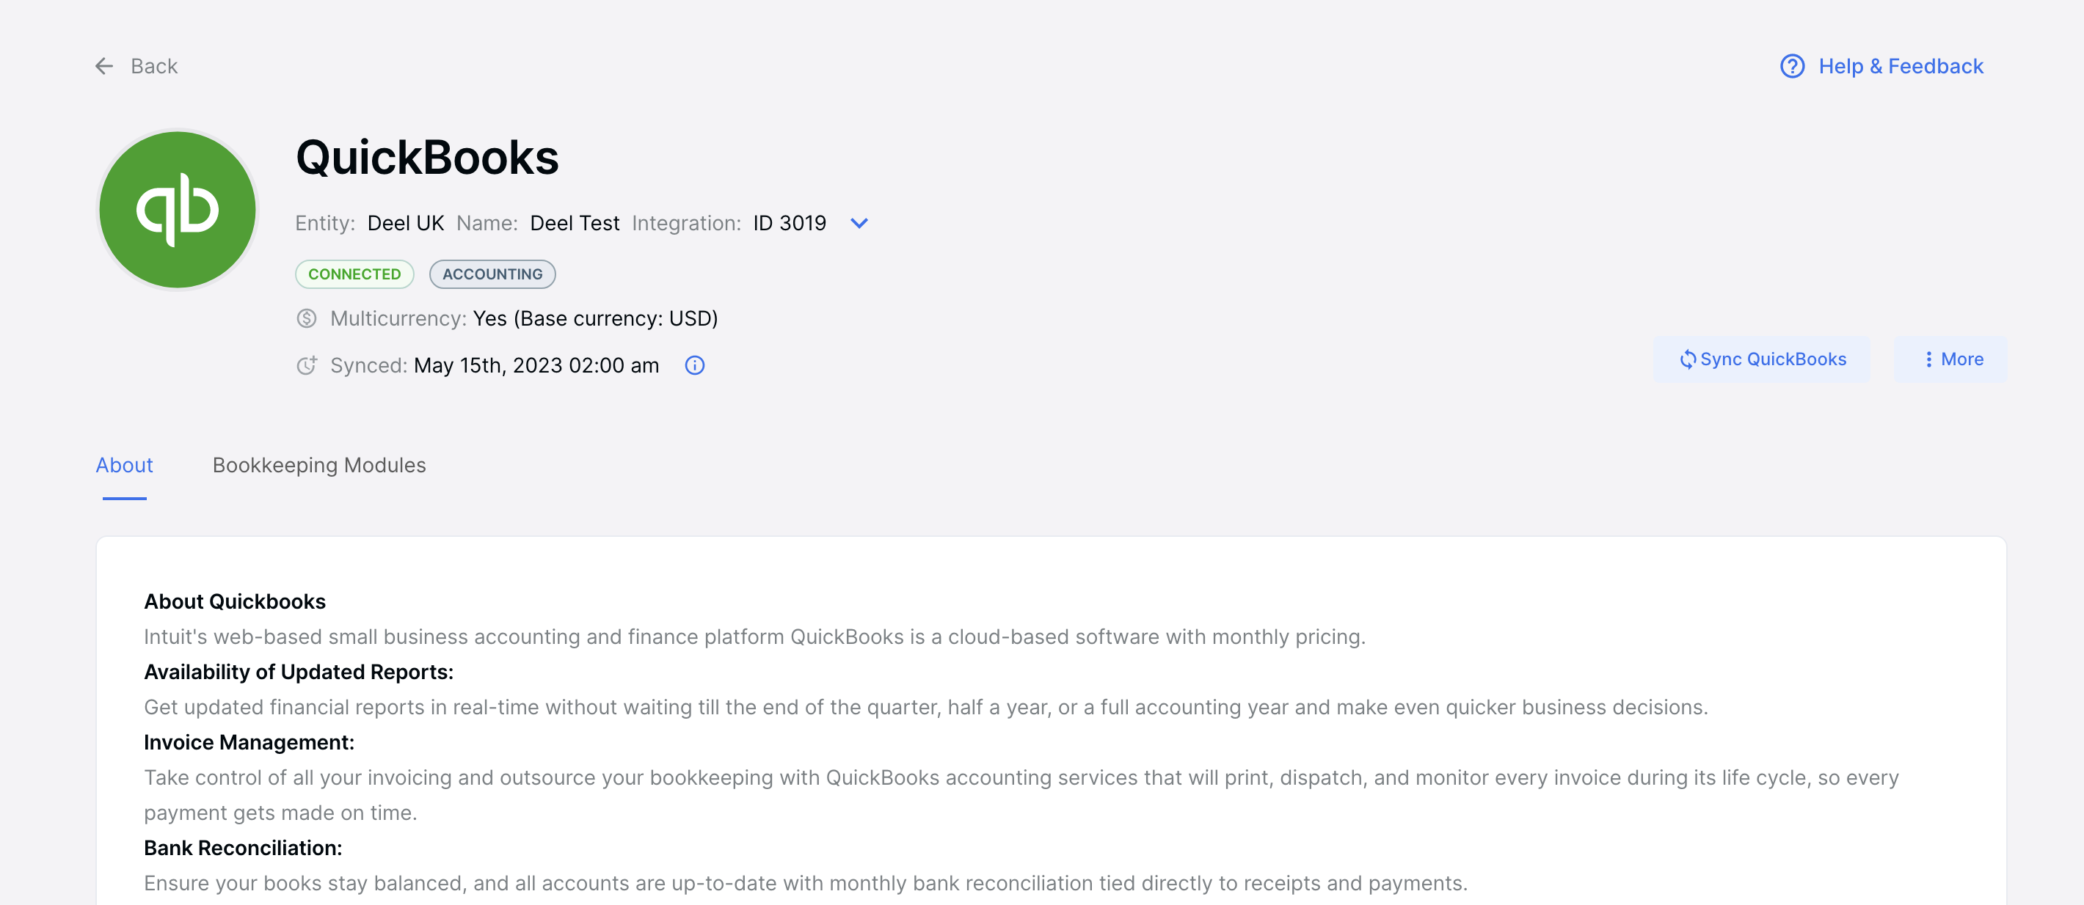This screenshot has width=2084, height=905.
Task: Go back using Back text
Action: click(x=153, y=66)
